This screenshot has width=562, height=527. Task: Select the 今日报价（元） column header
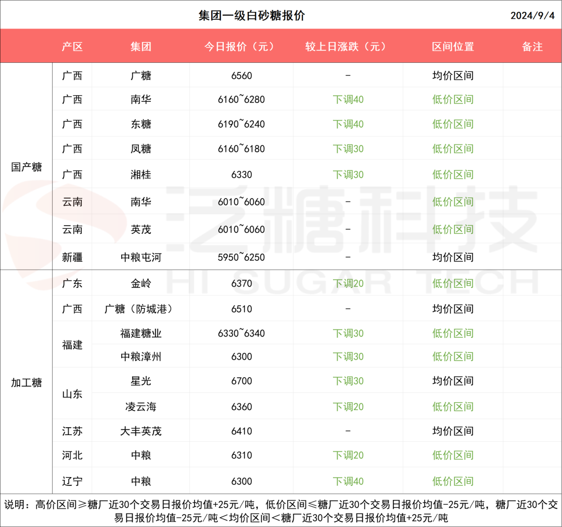pos(241,47)
